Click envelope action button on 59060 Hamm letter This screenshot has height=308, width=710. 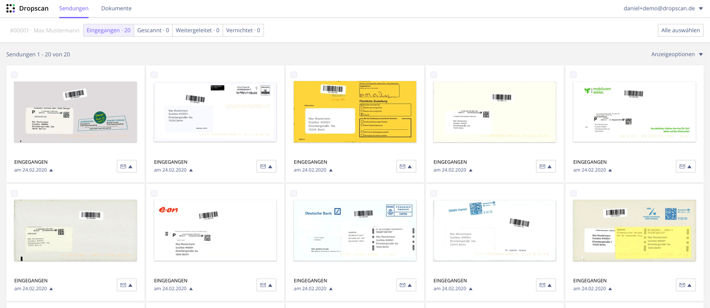545,285
